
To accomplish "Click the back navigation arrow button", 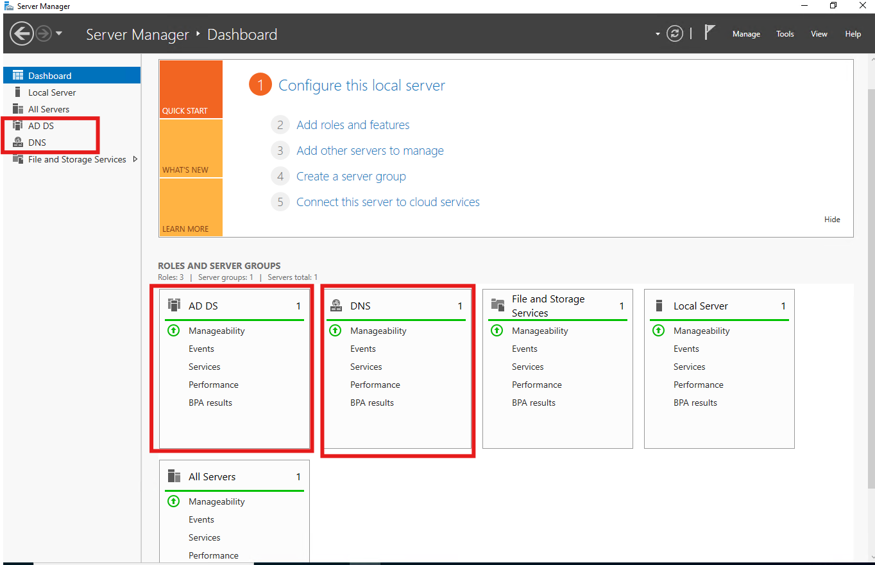I will tap(22, 33).
